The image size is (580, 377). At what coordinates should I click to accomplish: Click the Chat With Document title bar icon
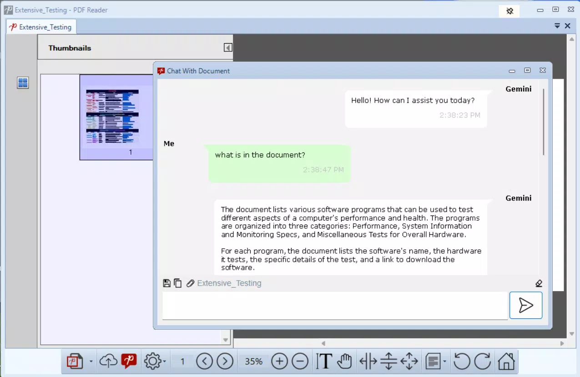coord(161,71)
